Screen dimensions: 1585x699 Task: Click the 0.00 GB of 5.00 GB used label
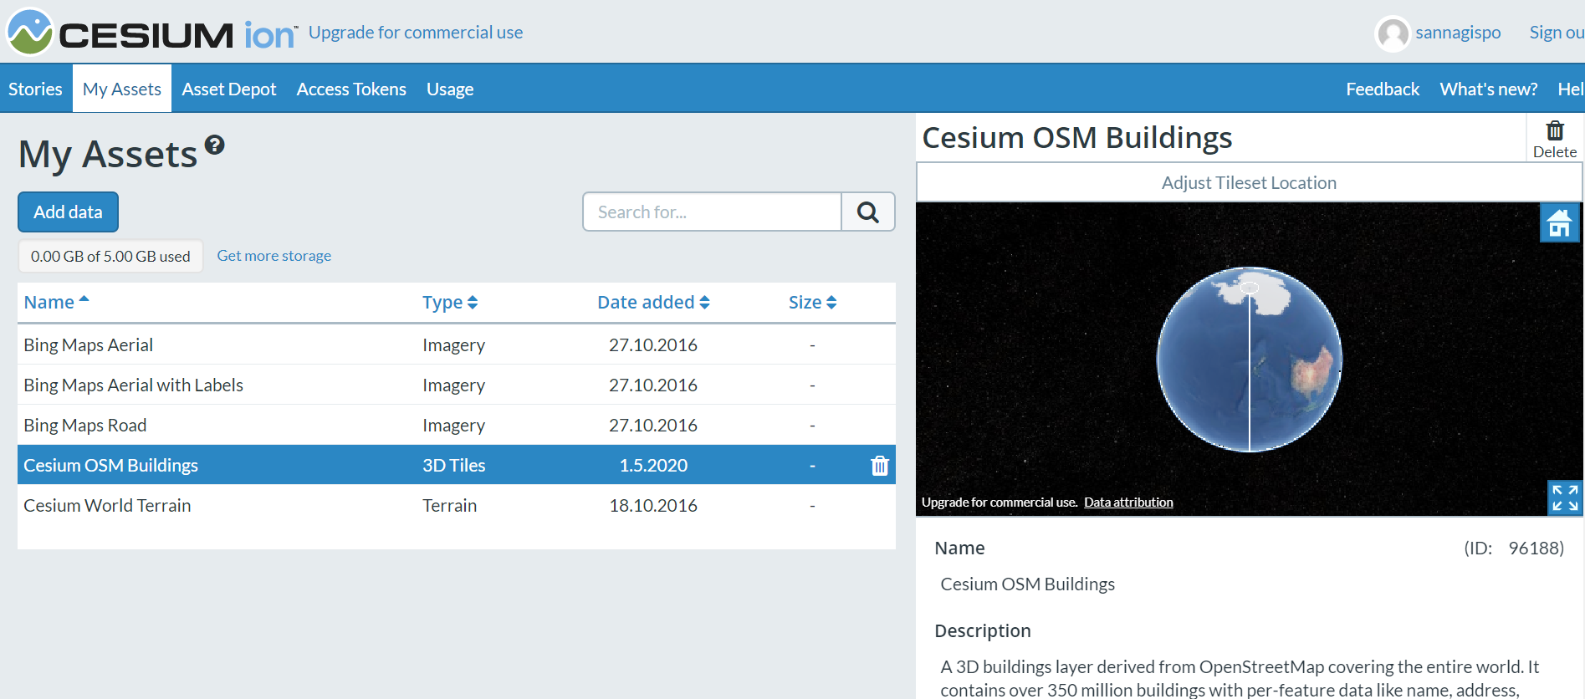click(x=110, y=257)
